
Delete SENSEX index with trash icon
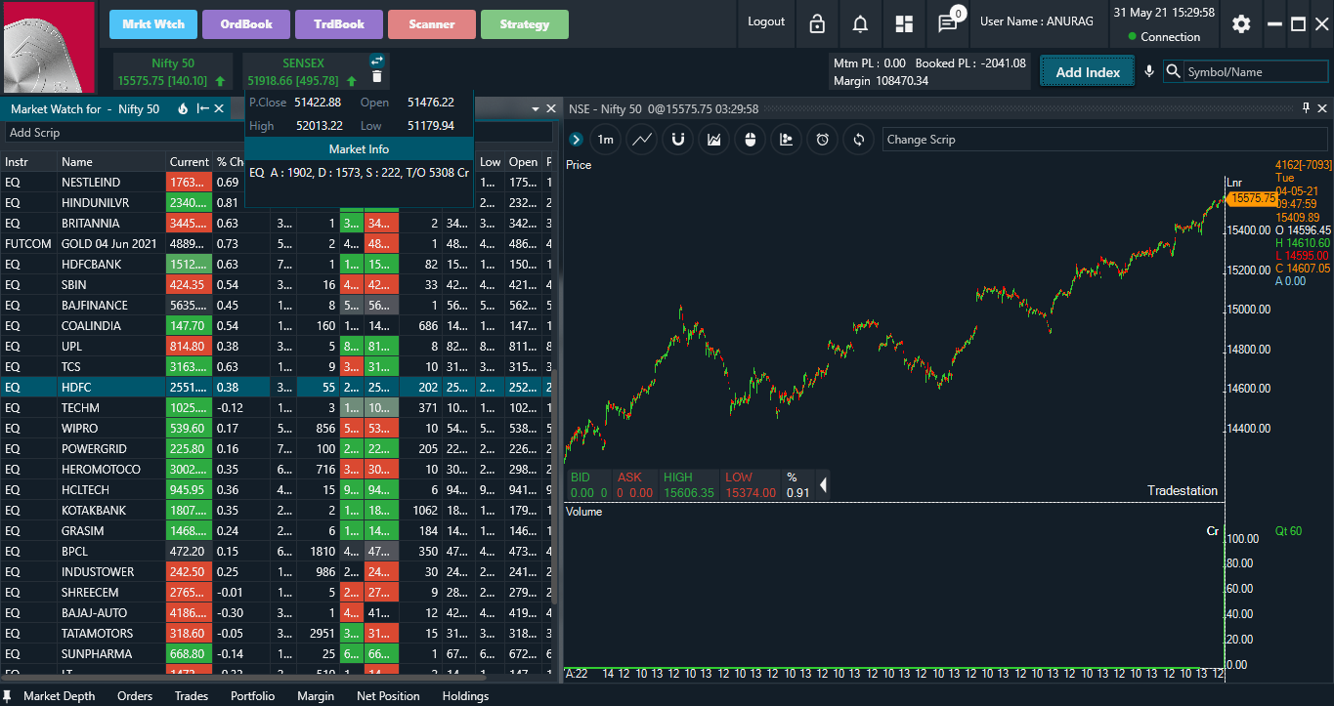377,77
